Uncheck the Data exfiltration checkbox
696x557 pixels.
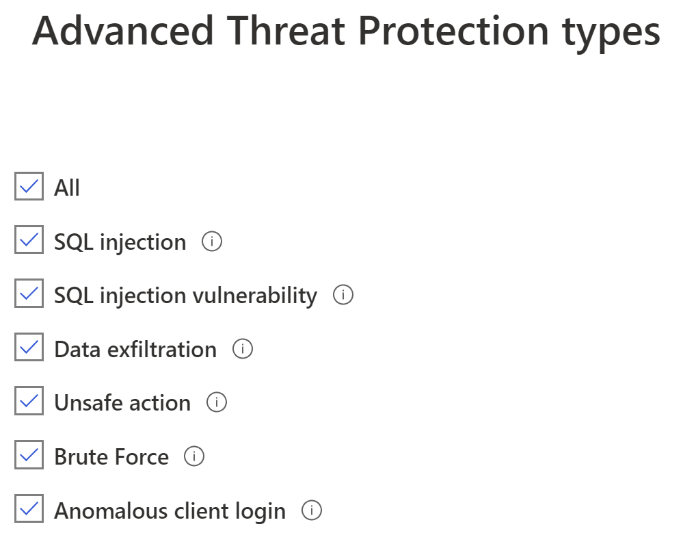[x=29, y=347]
